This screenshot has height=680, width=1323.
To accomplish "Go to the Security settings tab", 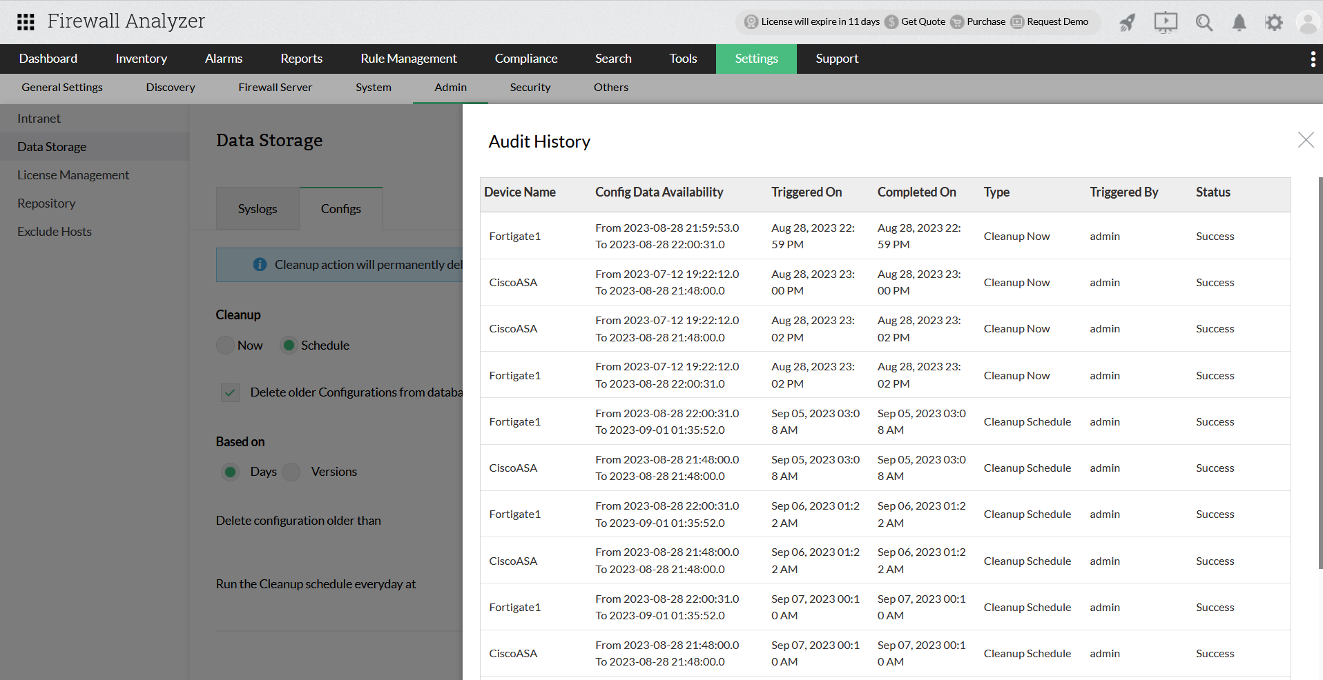I will [x=530, y=88].
